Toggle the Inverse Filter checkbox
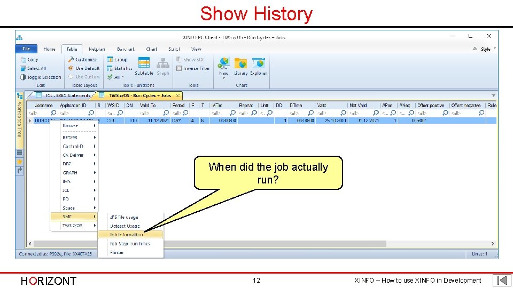The height and width of the screenshot is (288, 513). pyautogui.click(x=179, y=68)
